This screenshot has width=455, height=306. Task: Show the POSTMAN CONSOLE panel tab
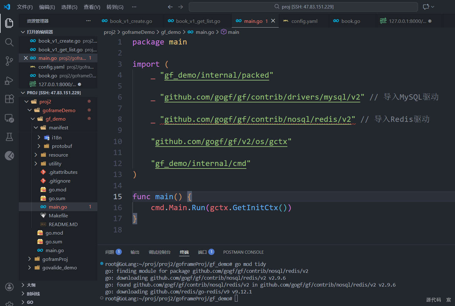pyautogui.click(x=243, y=252)
